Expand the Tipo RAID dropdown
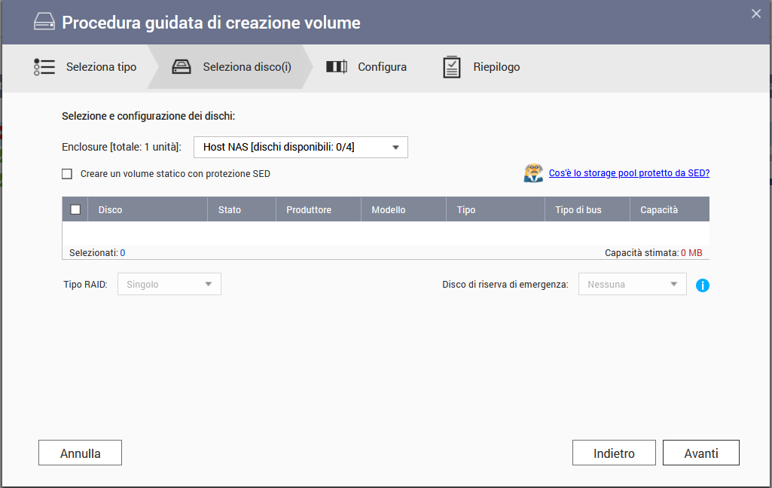 pyautogui.click(x=169, y=285)
